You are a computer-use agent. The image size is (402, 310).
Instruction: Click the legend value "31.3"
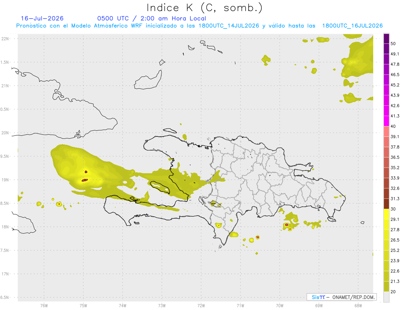pos(395,199)
